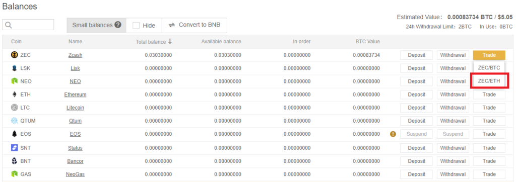516x182 pixels.
Task: Click the LTC coin icon
Action: point(14,108)
